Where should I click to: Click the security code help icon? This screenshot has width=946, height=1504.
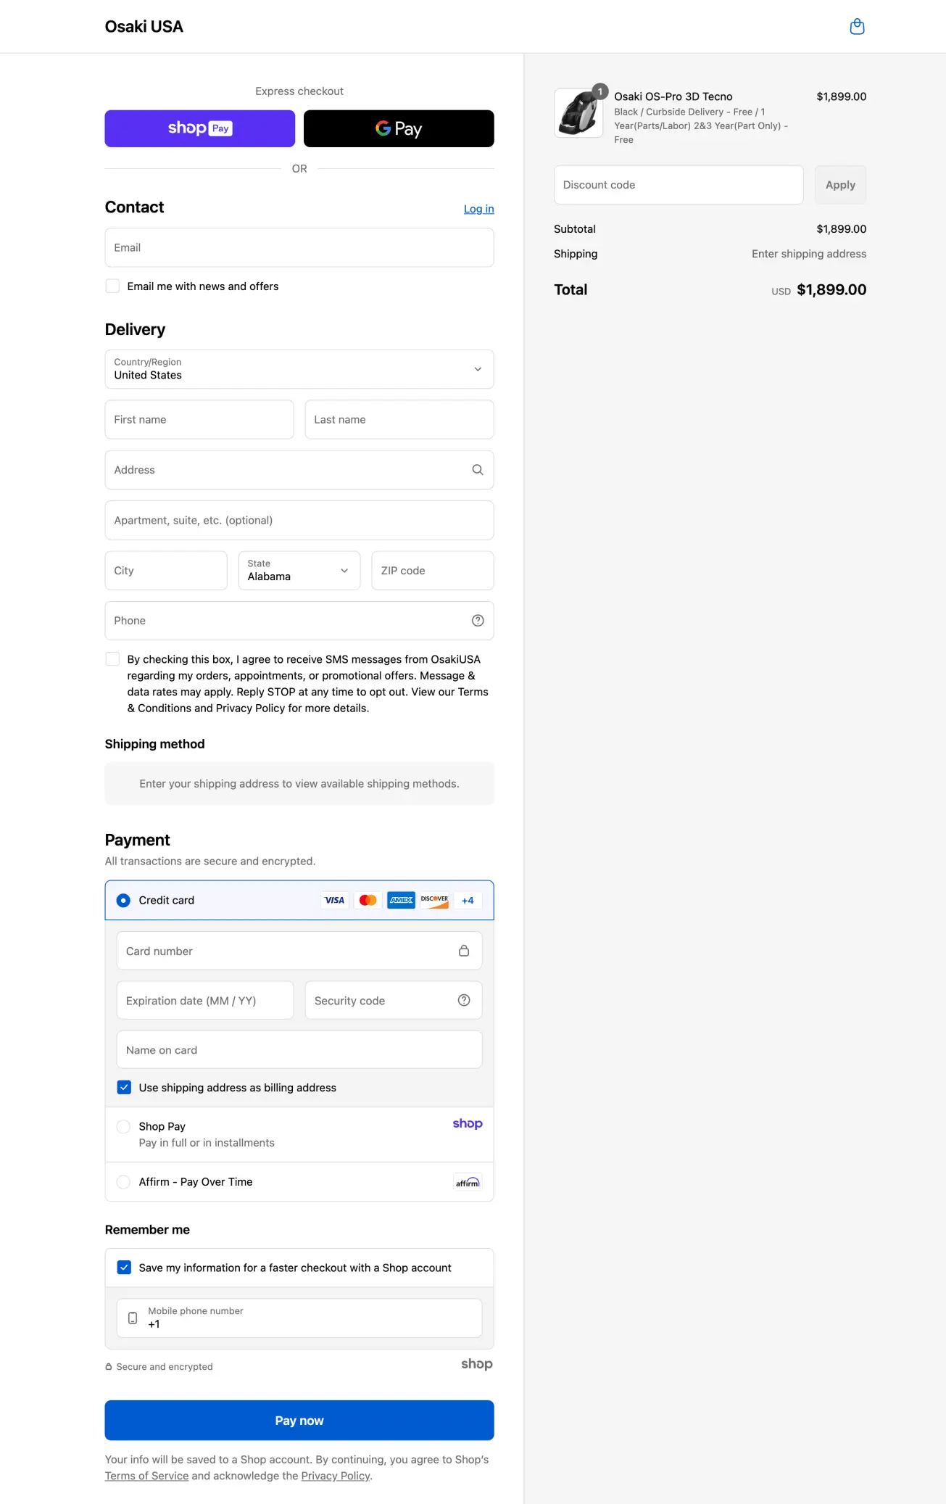coord(464,1001)
